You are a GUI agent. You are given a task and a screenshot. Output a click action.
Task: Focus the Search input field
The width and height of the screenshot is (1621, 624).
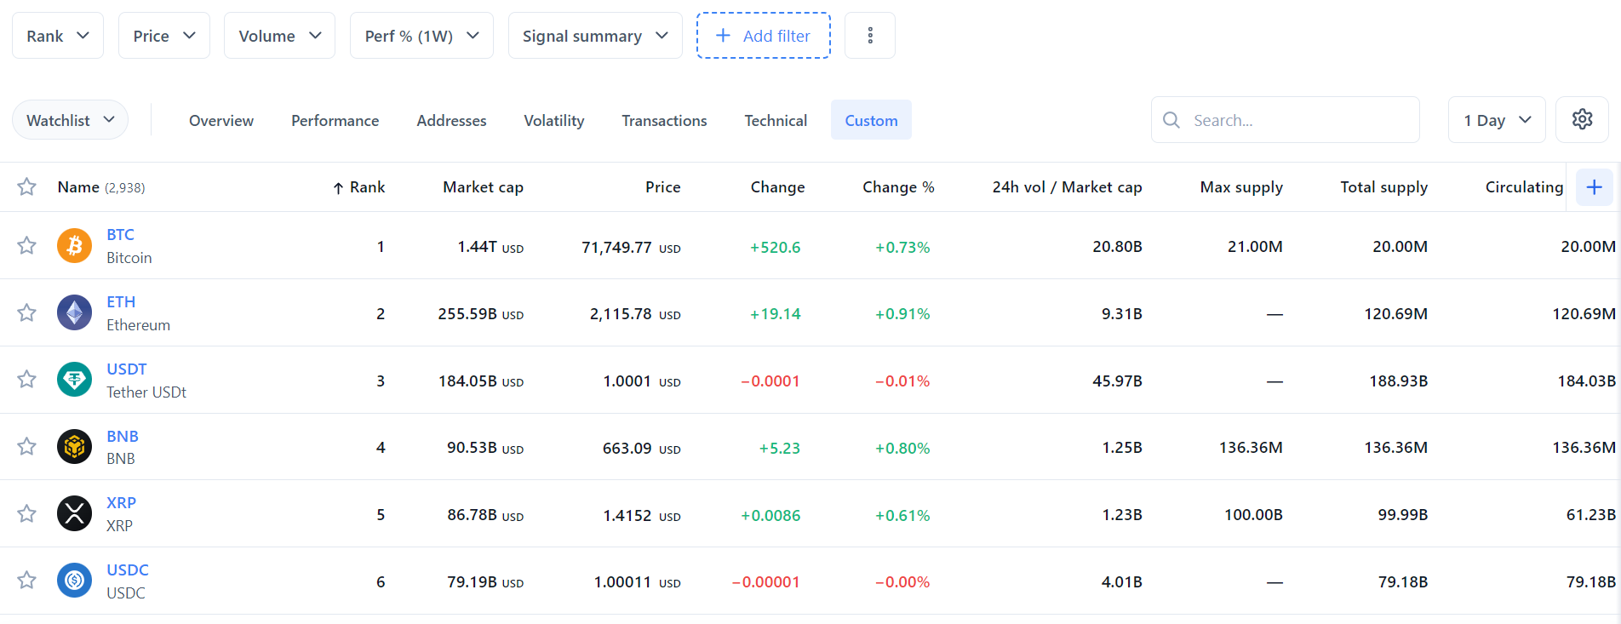pos(1285,120)
